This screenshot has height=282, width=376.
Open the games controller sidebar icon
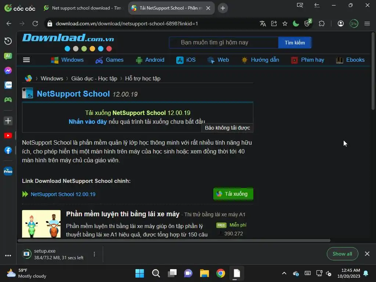coord(8,100)
